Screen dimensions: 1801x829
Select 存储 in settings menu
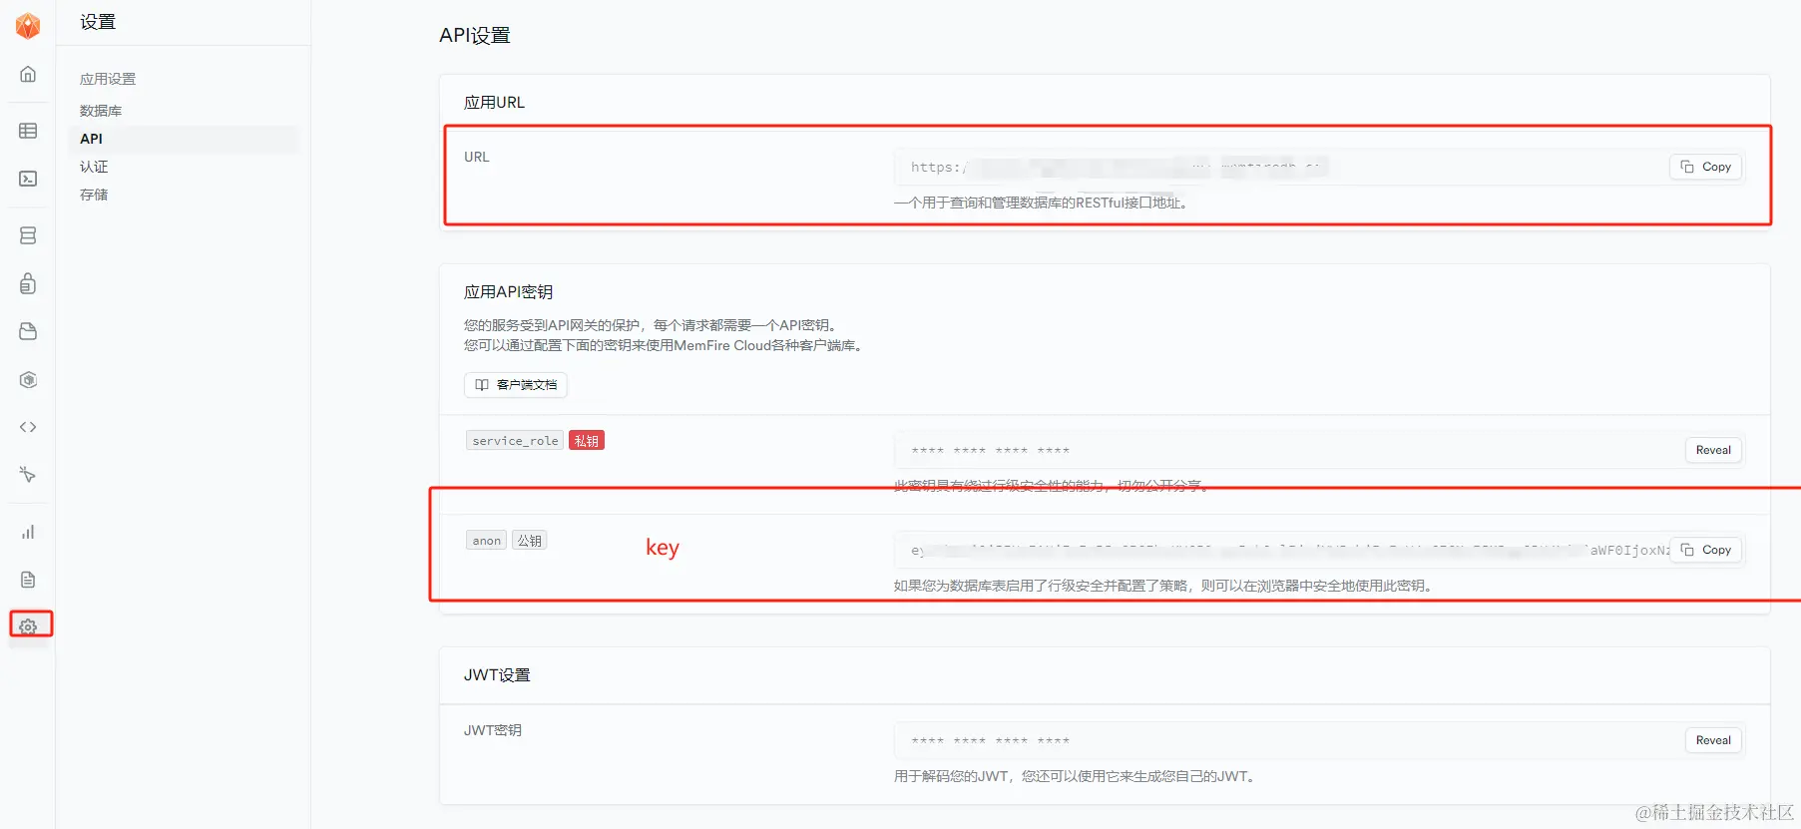(94, 195)
